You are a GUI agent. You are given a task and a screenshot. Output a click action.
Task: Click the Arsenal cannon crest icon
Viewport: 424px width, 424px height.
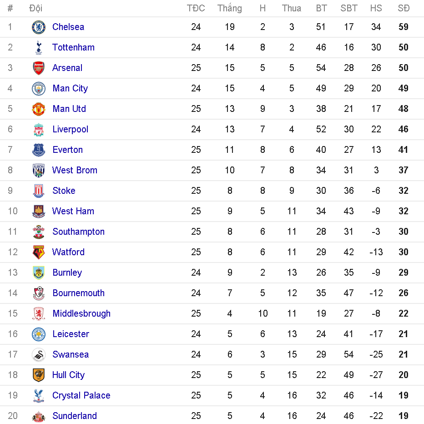point(39,68)
